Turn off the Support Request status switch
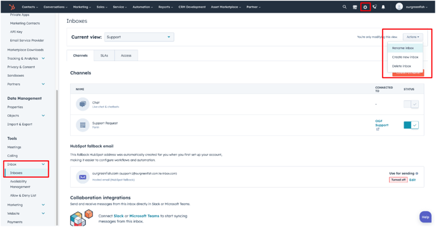This screenshot has height=232, width=438. point(411,125)
